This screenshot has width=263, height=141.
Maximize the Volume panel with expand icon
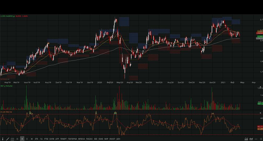(x=260, y=87)
